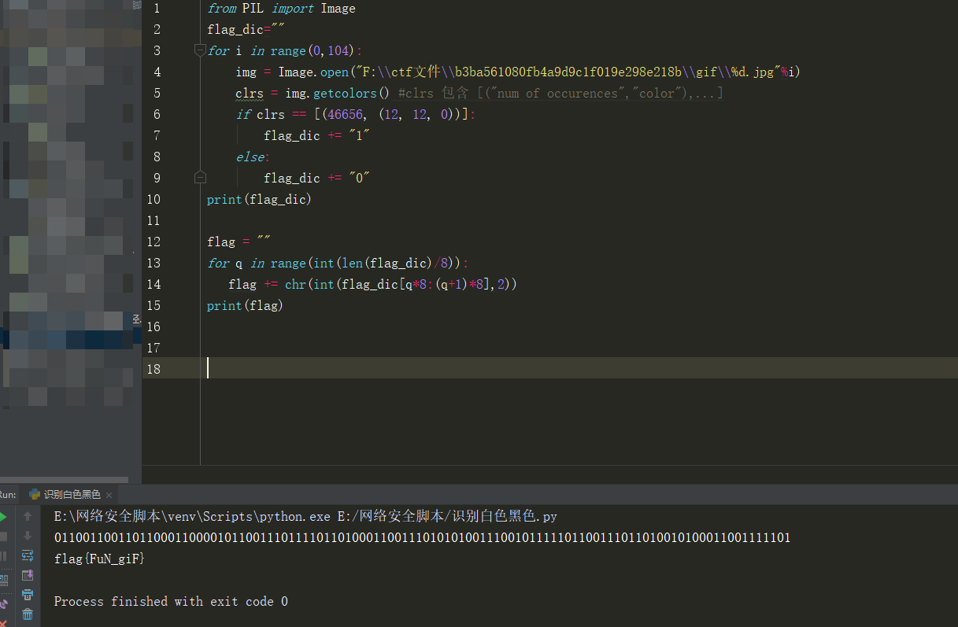Click the python.exe command line in console
The width and height of the screenshot is (958, 627).
point(305,517)
